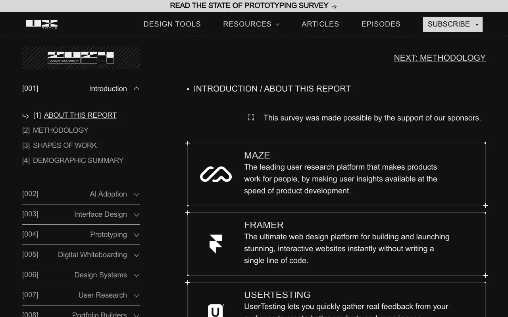
Task: Open the Design Tools nav item
Action: [x=172, y=24]
